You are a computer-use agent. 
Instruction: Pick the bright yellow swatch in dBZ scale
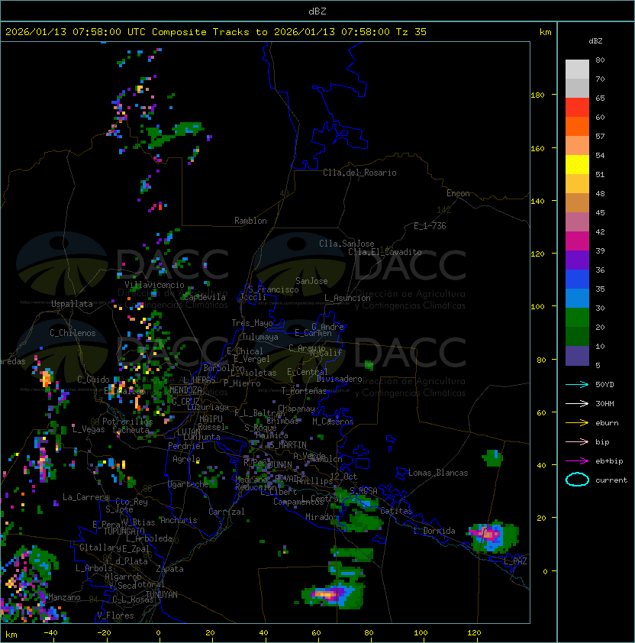click(577, 165)
